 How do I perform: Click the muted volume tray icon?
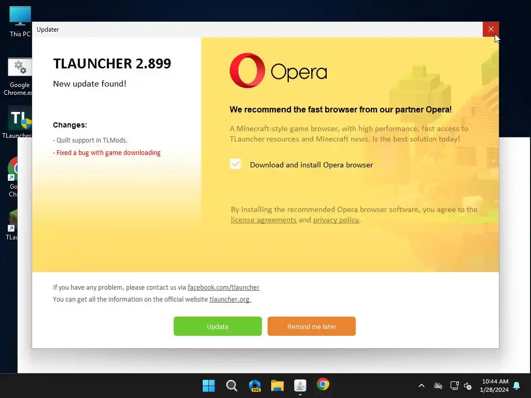pos(468,386)
